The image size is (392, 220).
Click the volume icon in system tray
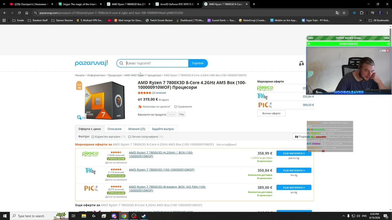(359, 216)
